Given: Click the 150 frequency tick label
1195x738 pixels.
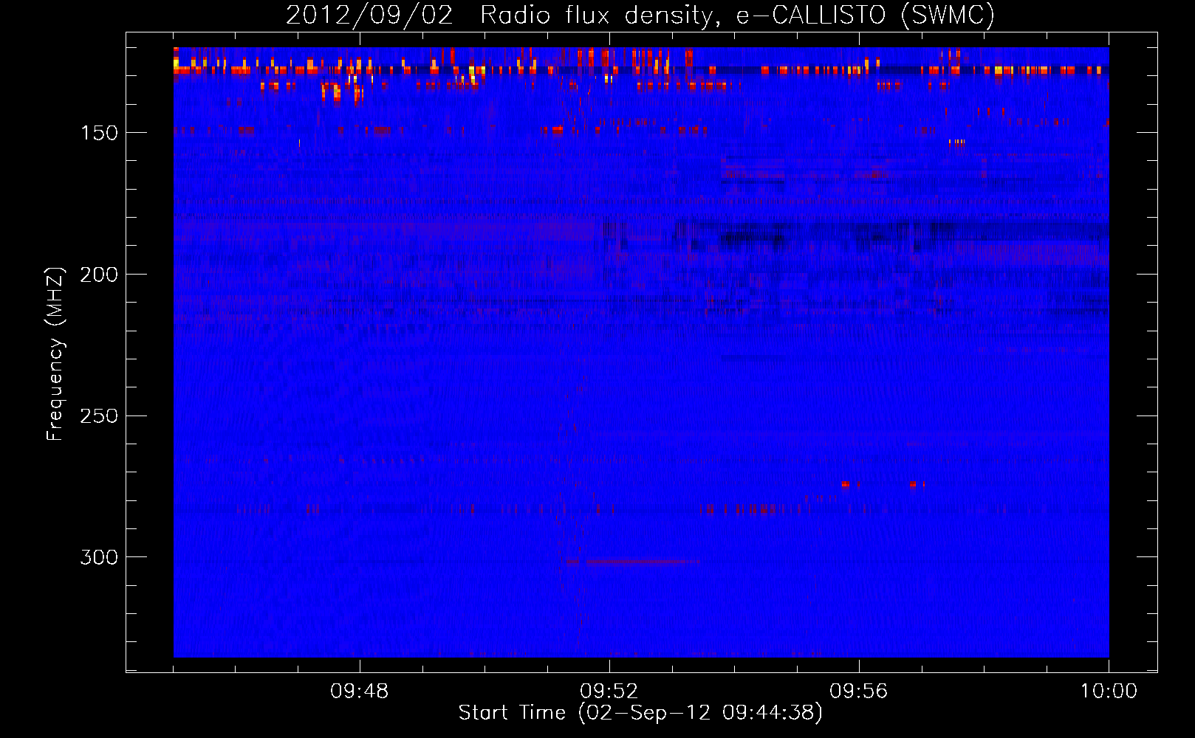Looking at the screenshot, I should [x=99, y=133].
